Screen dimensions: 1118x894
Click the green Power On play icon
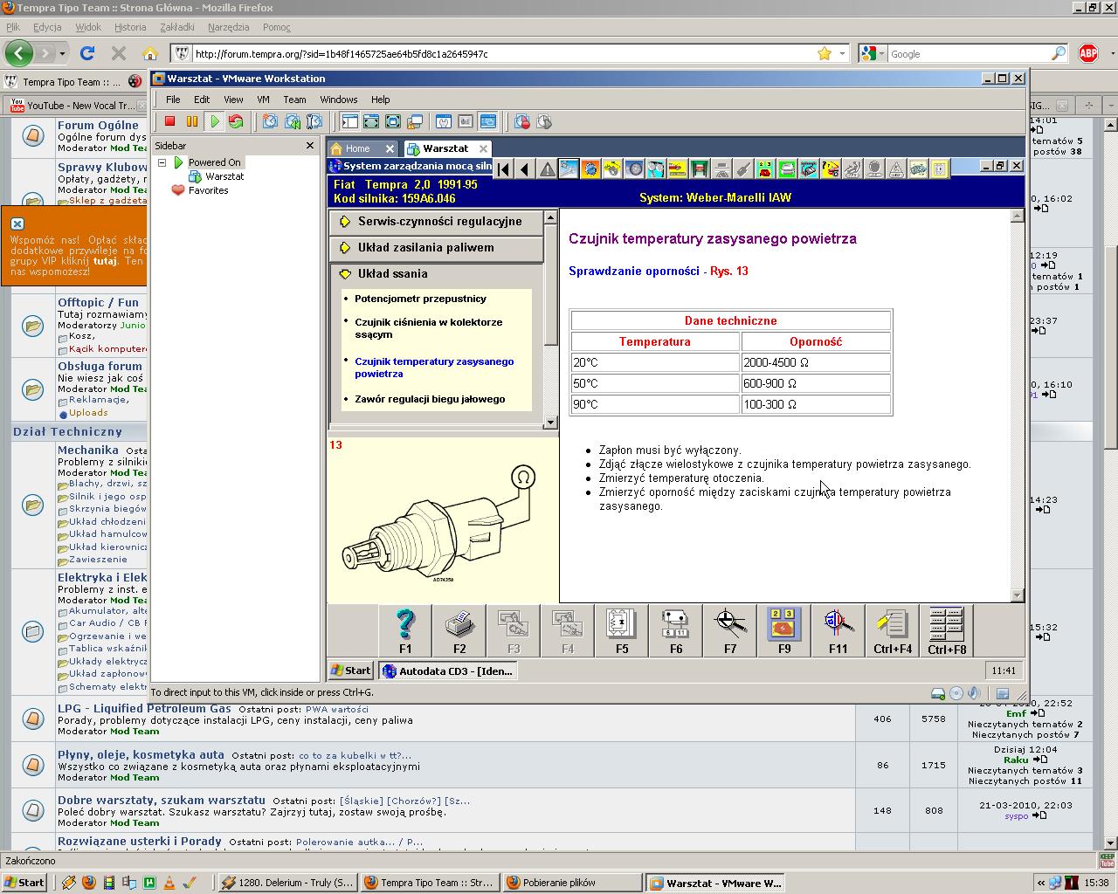[214, 122]
